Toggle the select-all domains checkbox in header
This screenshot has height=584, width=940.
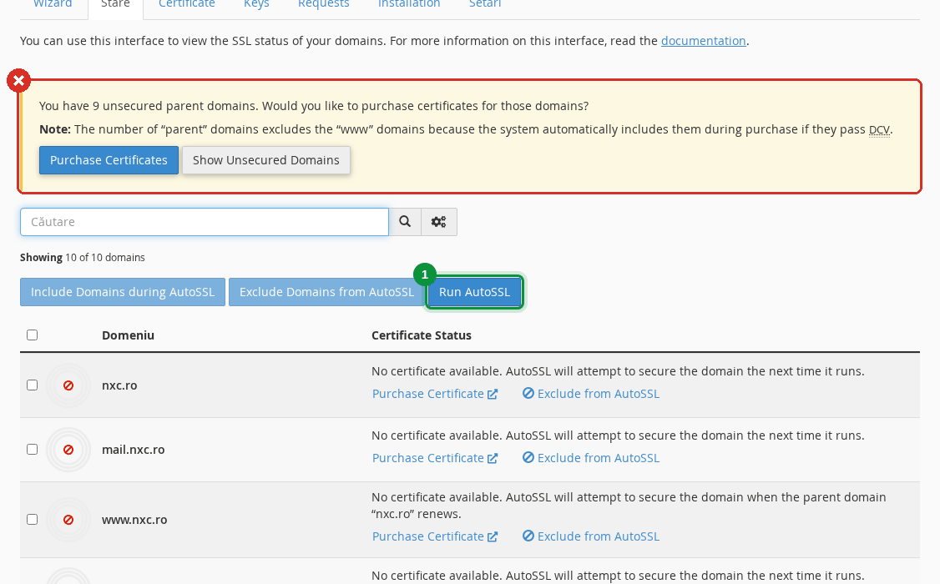pyautogui.click(x=33, y=335)
